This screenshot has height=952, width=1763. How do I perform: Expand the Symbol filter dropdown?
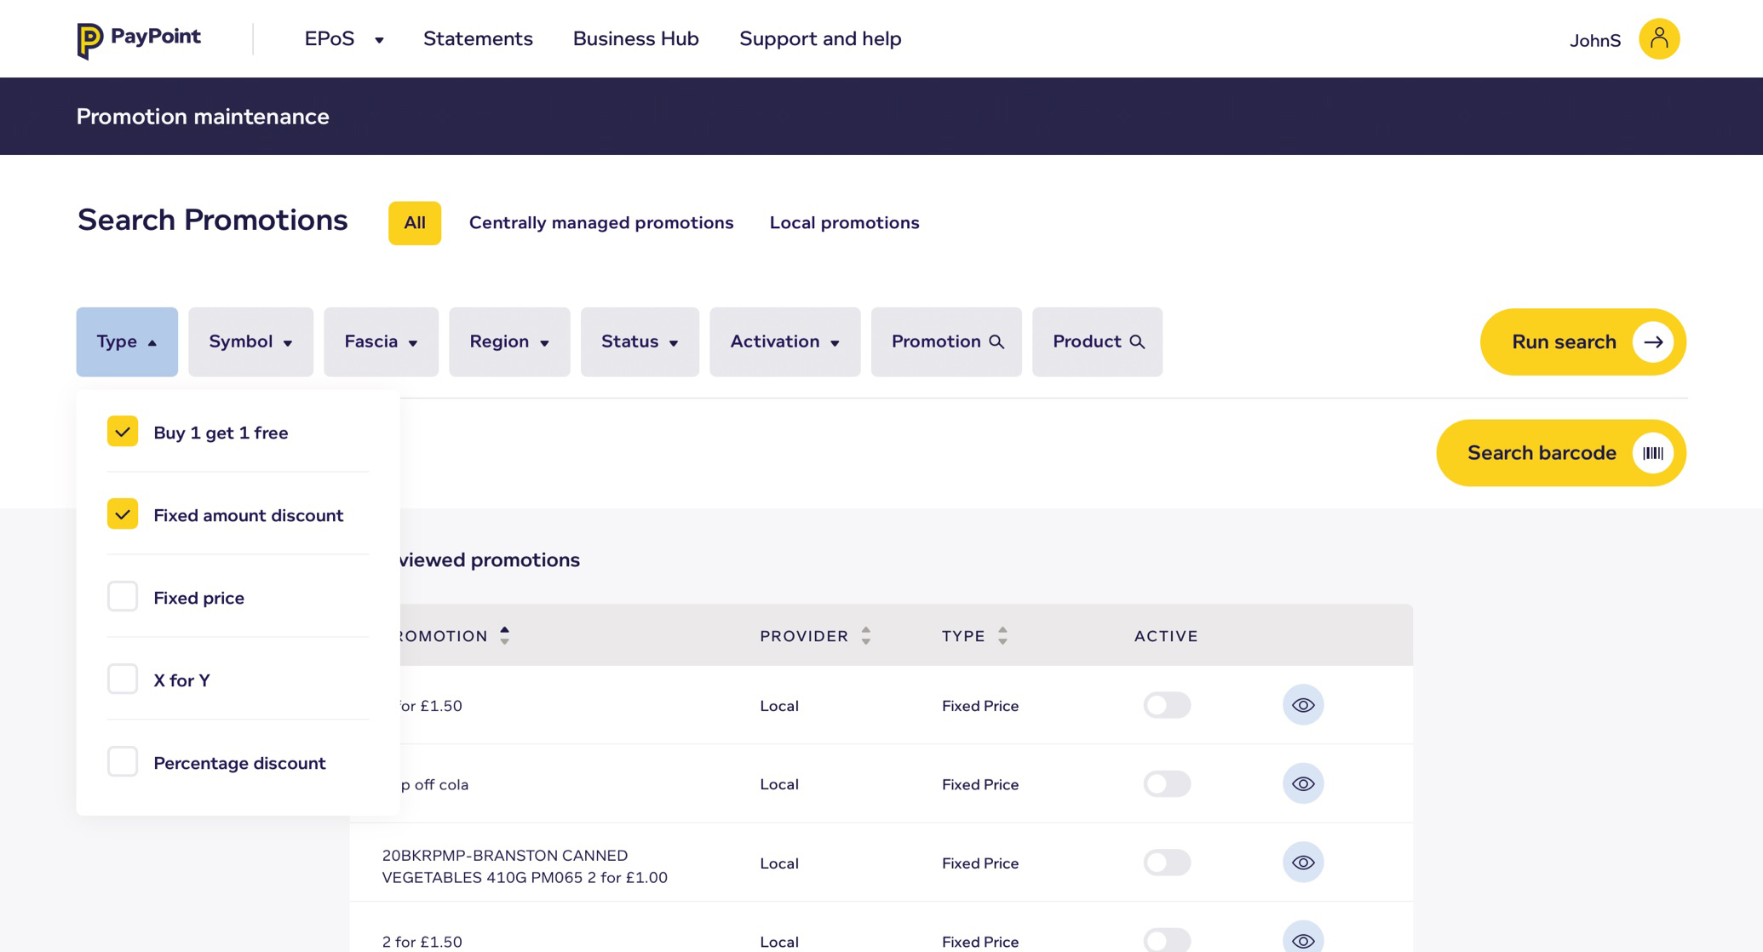(x=250, y=342)
